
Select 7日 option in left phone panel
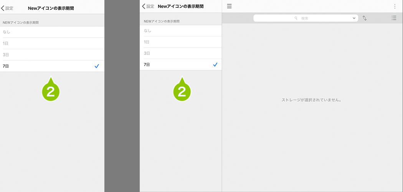(52, 66)
